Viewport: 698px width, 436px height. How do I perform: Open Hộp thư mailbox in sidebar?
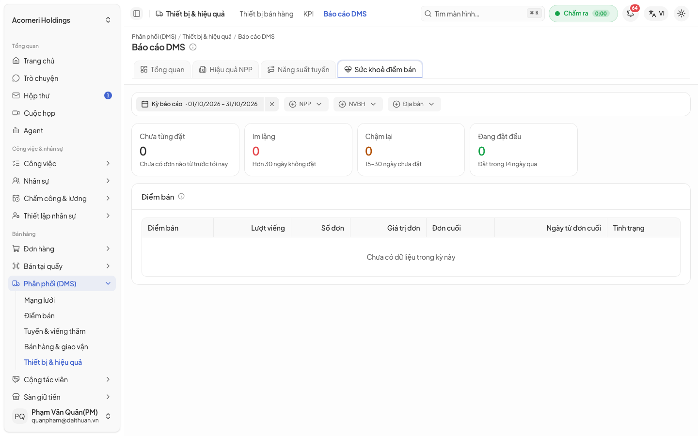[x=62, y=96]
